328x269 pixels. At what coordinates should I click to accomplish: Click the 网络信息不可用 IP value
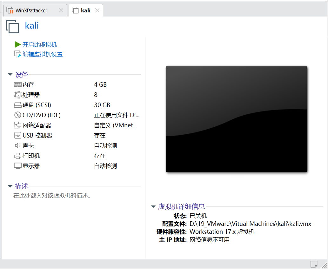[210, 240]
